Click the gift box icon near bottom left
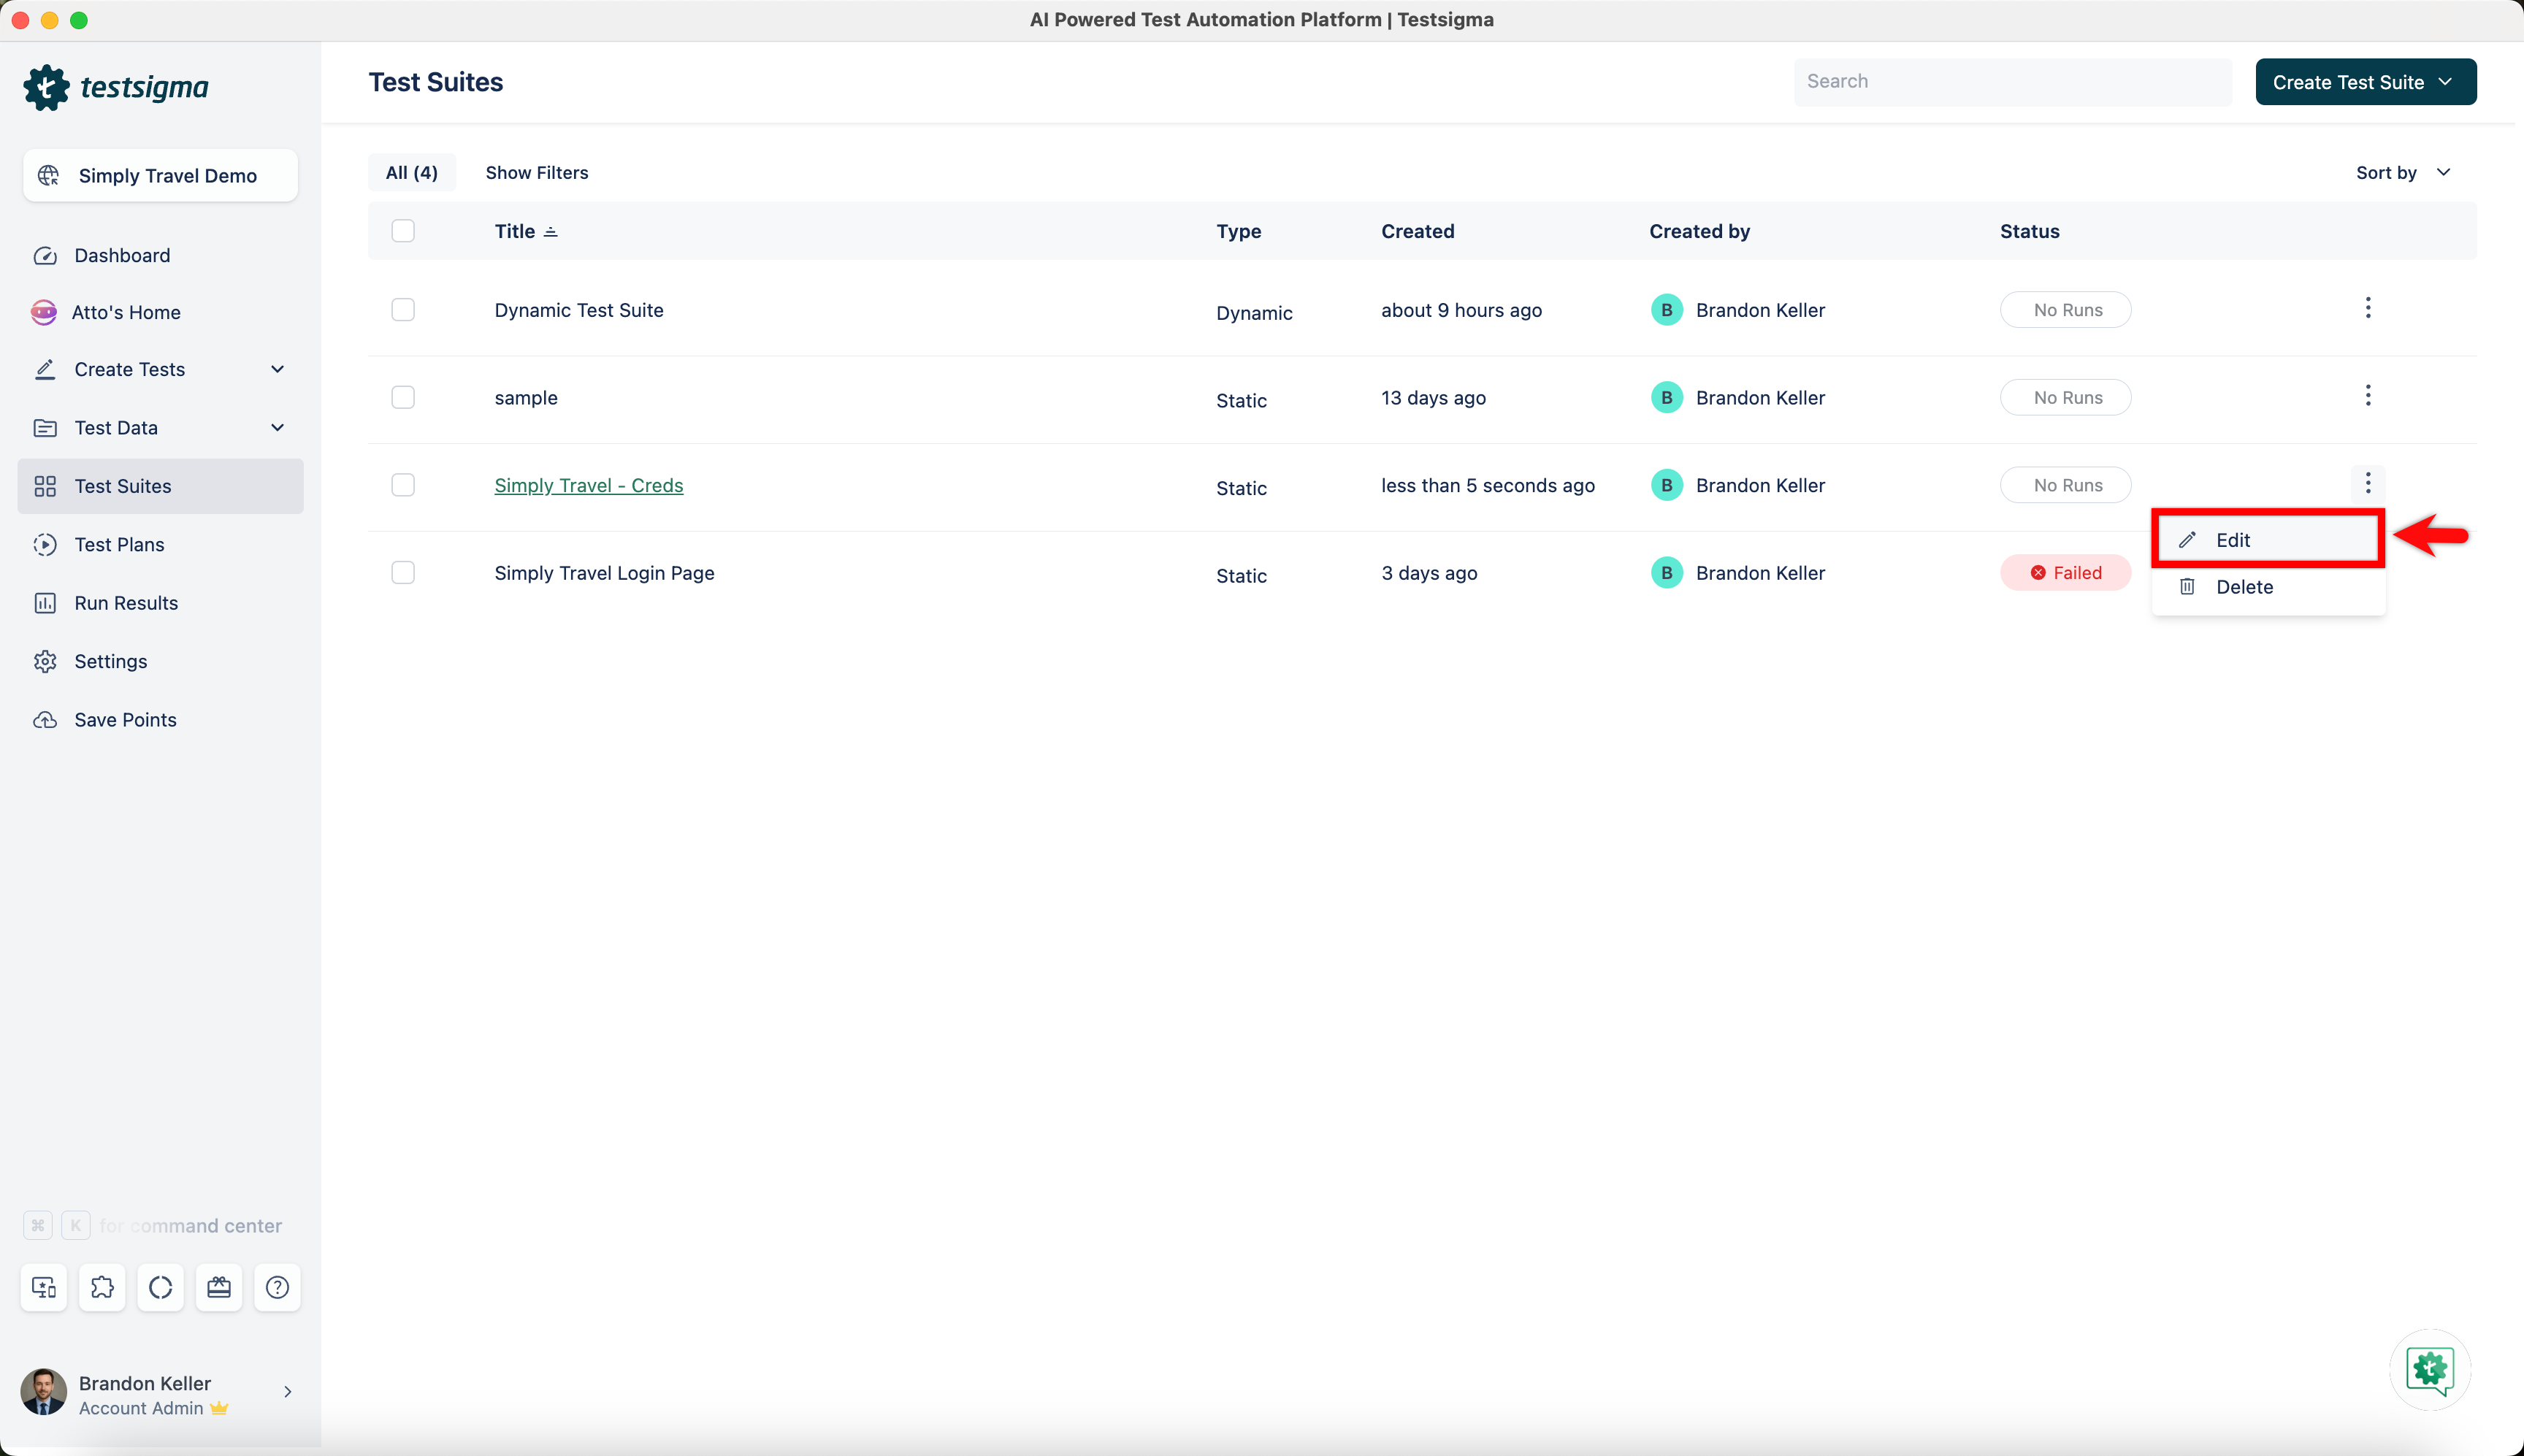The width and height of the screenshot is (2524, 1456). pyautogui.click(x=219, y=1287)
